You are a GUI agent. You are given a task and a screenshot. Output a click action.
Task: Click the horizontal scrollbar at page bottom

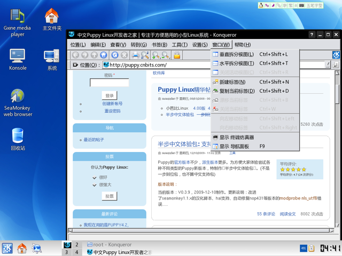coord(201,230)
